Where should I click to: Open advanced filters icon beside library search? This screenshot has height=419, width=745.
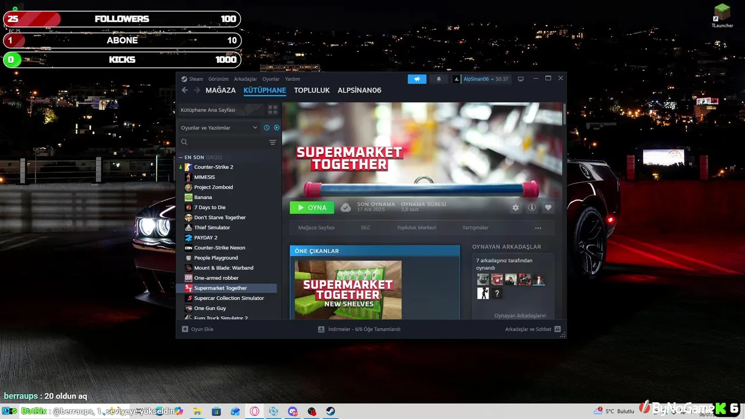272,143
